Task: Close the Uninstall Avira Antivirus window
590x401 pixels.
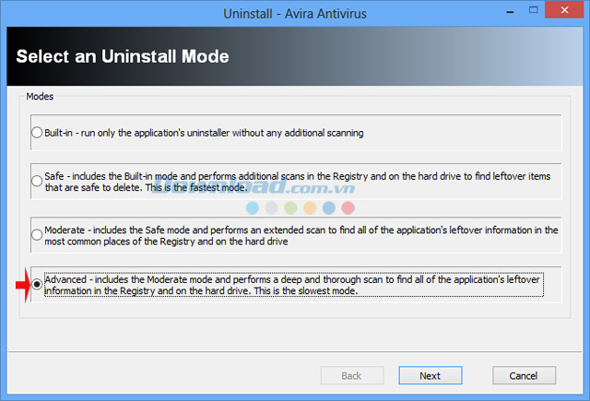Action: click(564, 10)
